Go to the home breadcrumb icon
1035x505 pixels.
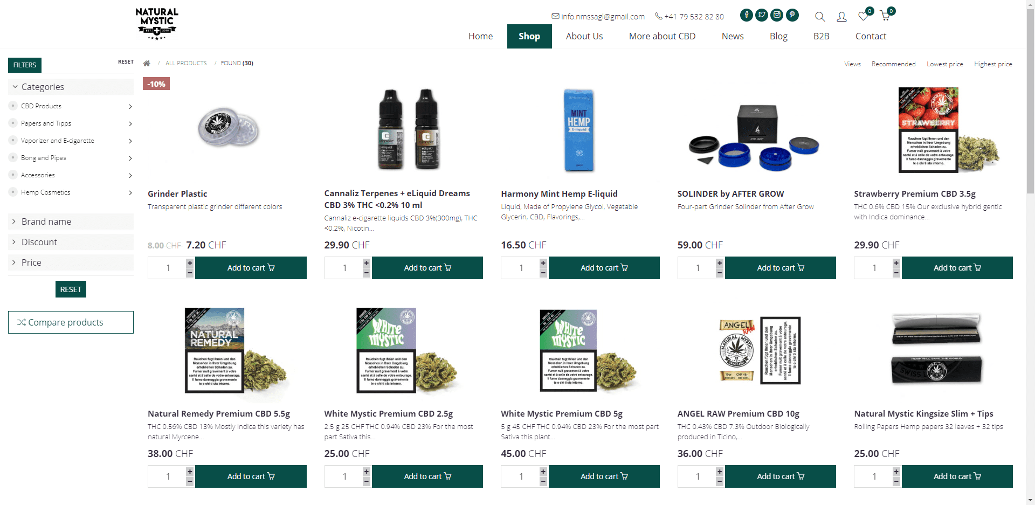click(147, 63)
